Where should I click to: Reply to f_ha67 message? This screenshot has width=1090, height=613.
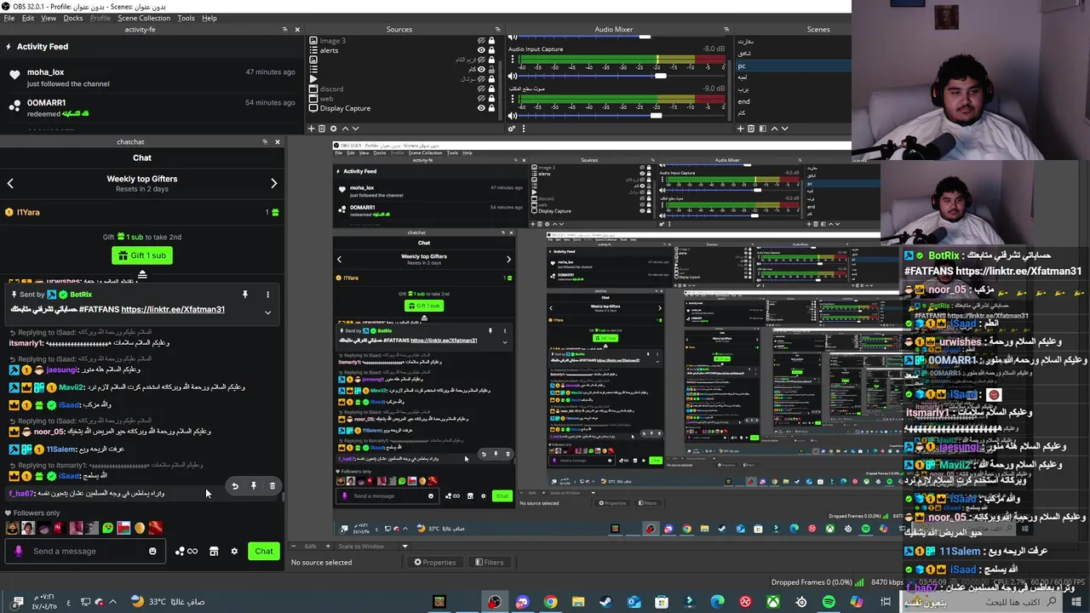pyautogui.click(x=235, y=486)
